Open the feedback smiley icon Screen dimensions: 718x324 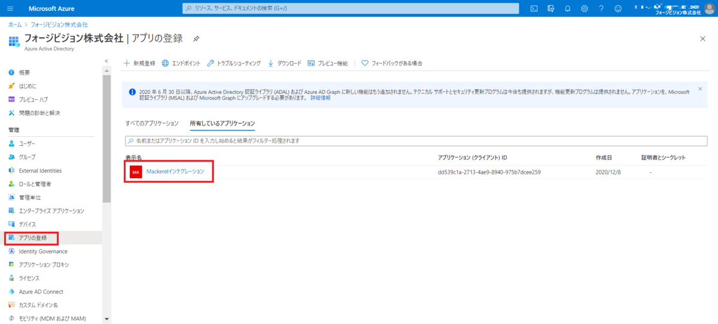pyautogui.click(x=617, y=8)
